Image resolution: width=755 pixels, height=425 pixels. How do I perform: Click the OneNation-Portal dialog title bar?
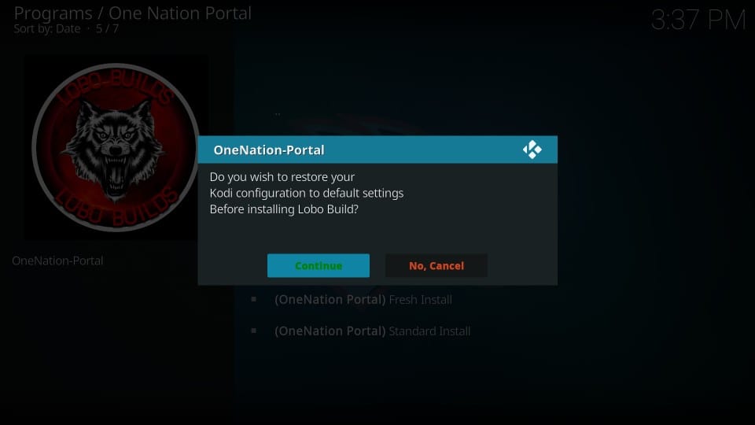[x=377, y=150]
